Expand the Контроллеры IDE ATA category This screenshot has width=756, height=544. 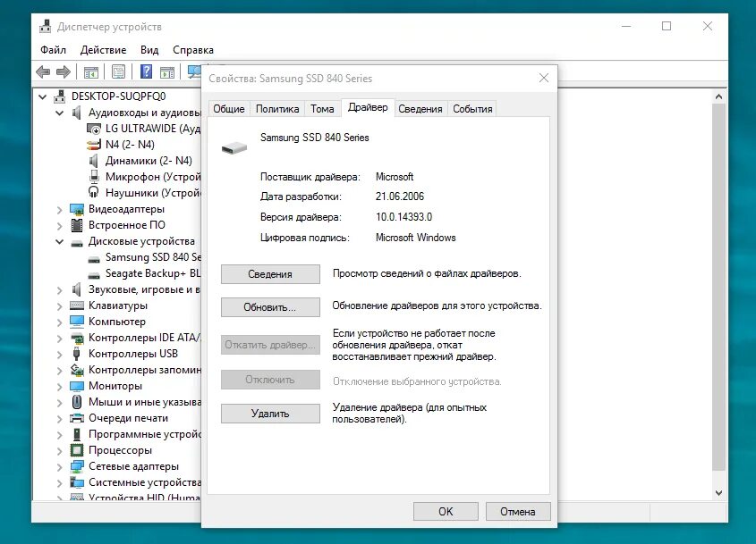(59, 339)
